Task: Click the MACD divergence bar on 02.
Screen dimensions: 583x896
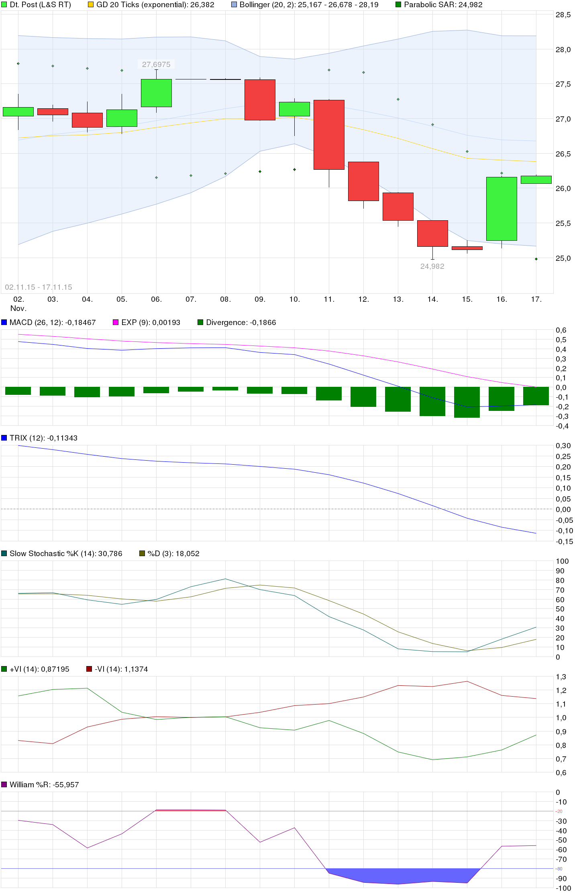Action: point(18,390)
